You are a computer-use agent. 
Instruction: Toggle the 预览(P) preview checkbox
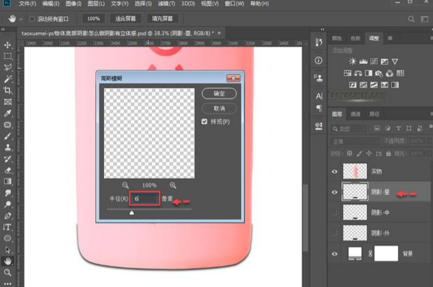pyautogui.click(x=205, y=122)
